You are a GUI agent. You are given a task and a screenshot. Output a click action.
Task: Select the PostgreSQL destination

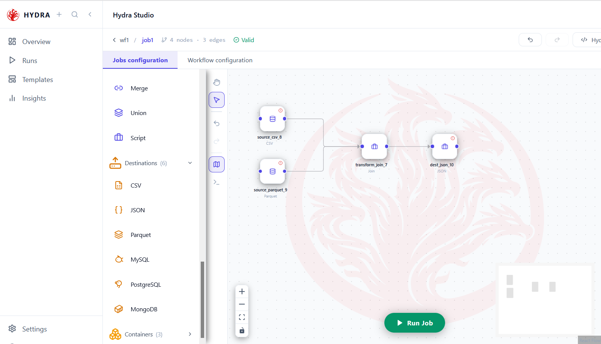pos(152,284)
